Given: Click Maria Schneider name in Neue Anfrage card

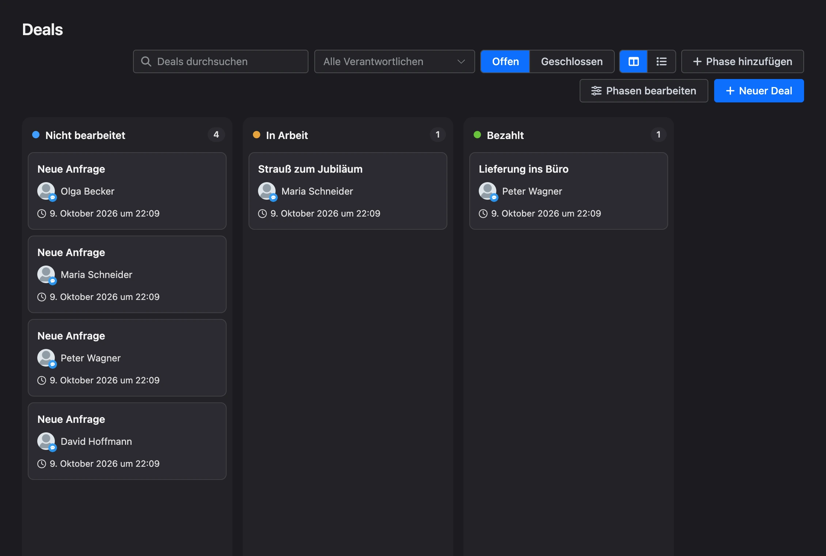Looking at the screenshot, I should [96, 275].
